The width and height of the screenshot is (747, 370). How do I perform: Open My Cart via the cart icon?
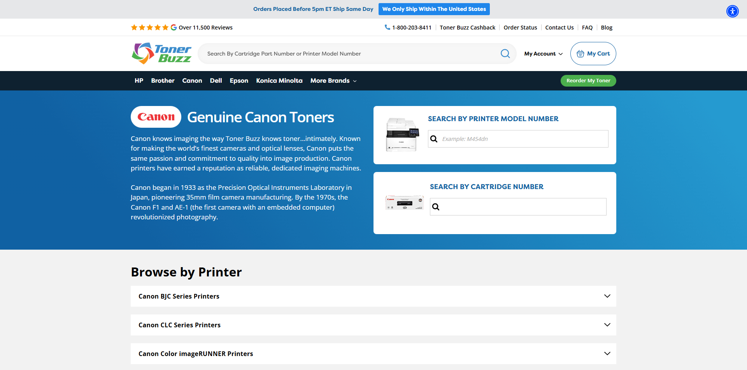[579, 53]
